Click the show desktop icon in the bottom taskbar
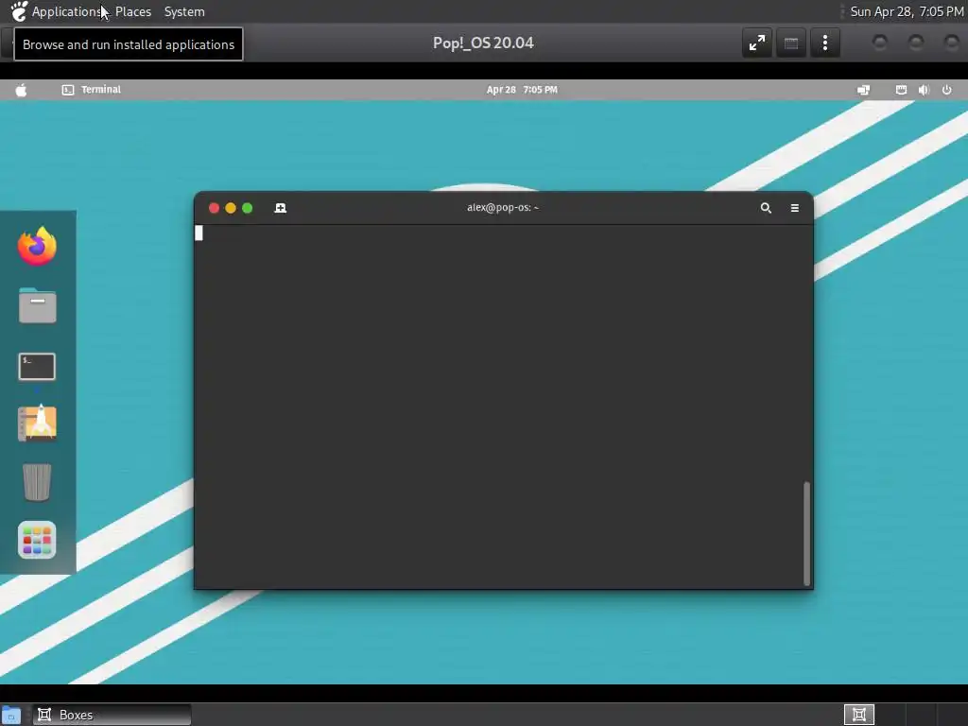This screenshot has width=968, height=726. [11, 716]
